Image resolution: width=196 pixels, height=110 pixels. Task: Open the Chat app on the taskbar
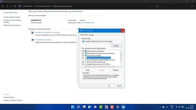click(x=95, y=107)
